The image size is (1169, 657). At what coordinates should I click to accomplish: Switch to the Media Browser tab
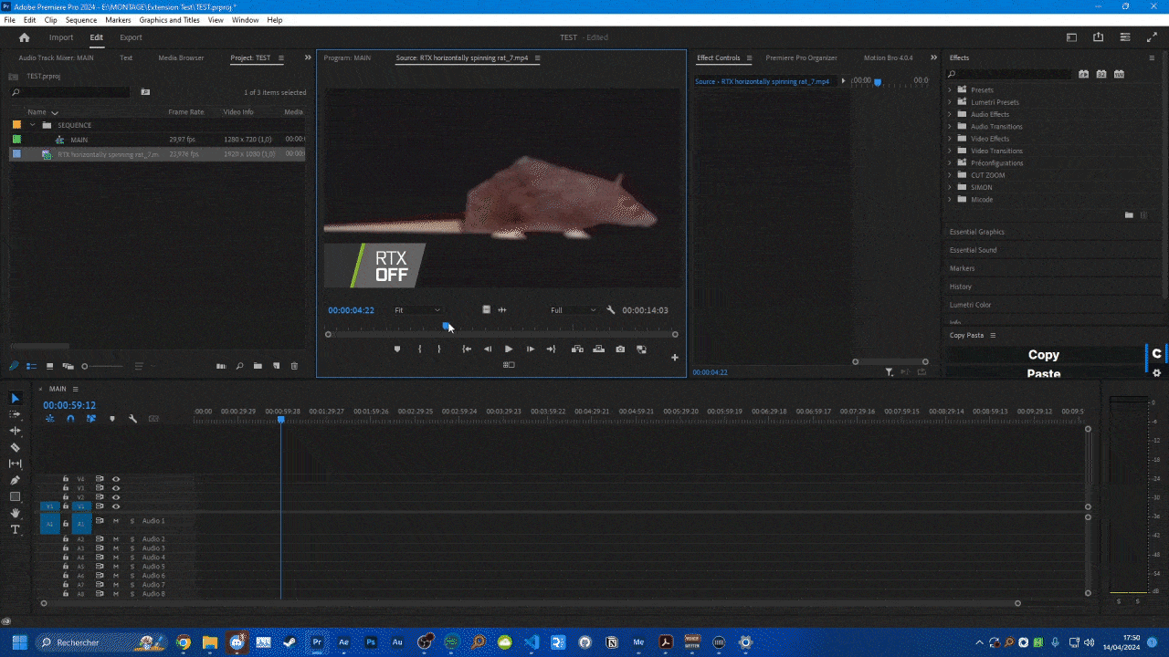[181, 57]
